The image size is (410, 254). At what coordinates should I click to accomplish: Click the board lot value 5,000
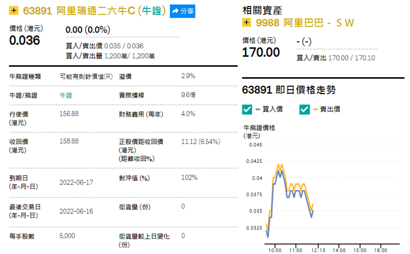point(67,236)
